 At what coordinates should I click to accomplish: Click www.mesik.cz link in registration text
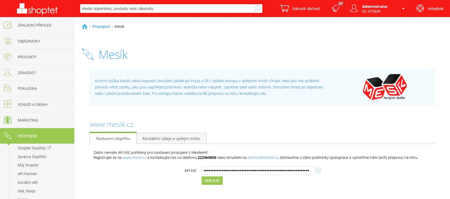pyautogui.click(x=134, y=158)
